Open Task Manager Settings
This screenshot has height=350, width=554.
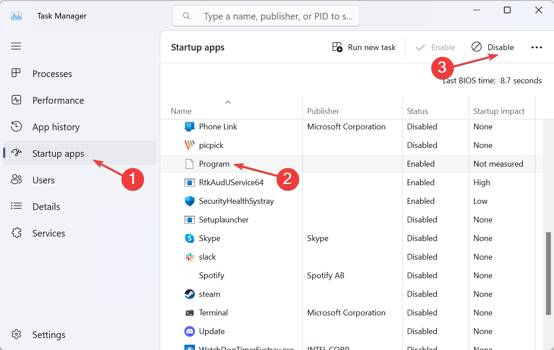coord(80,334)
